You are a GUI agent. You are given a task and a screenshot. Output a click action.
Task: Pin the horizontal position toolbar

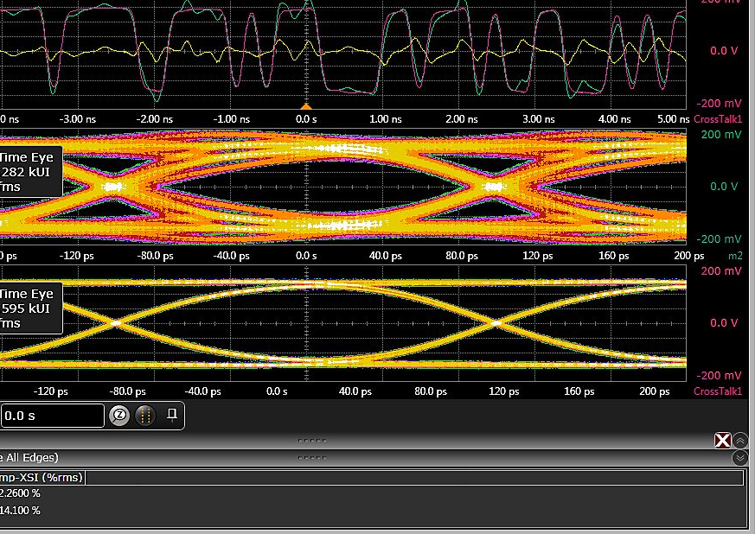172,415
